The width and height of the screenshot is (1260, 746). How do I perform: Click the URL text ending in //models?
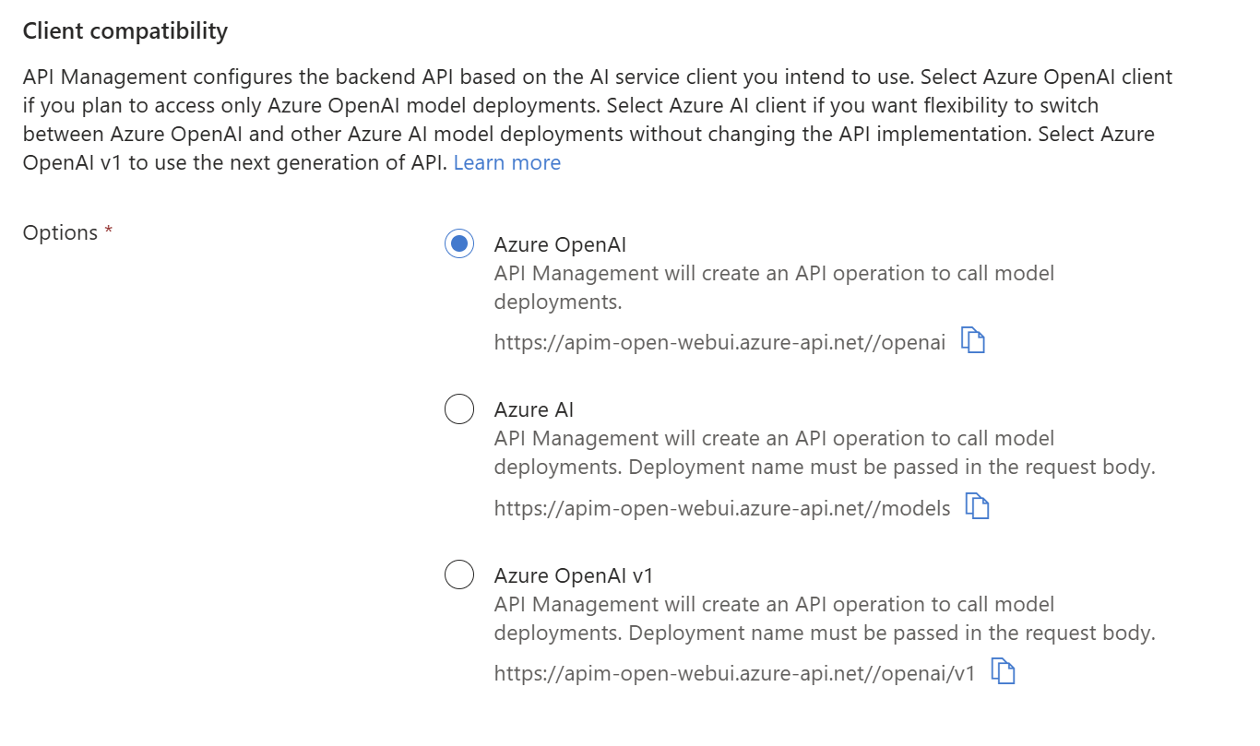[x=722, y=508]
